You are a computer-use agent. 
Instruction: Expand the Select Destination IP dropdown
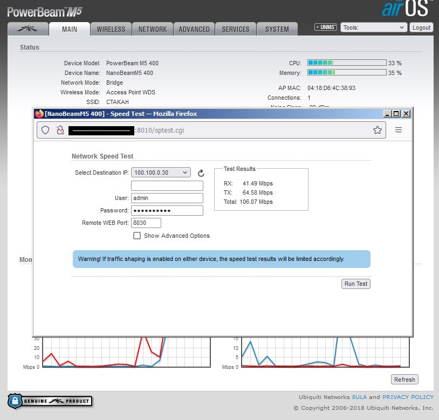(x=161, y=173)
